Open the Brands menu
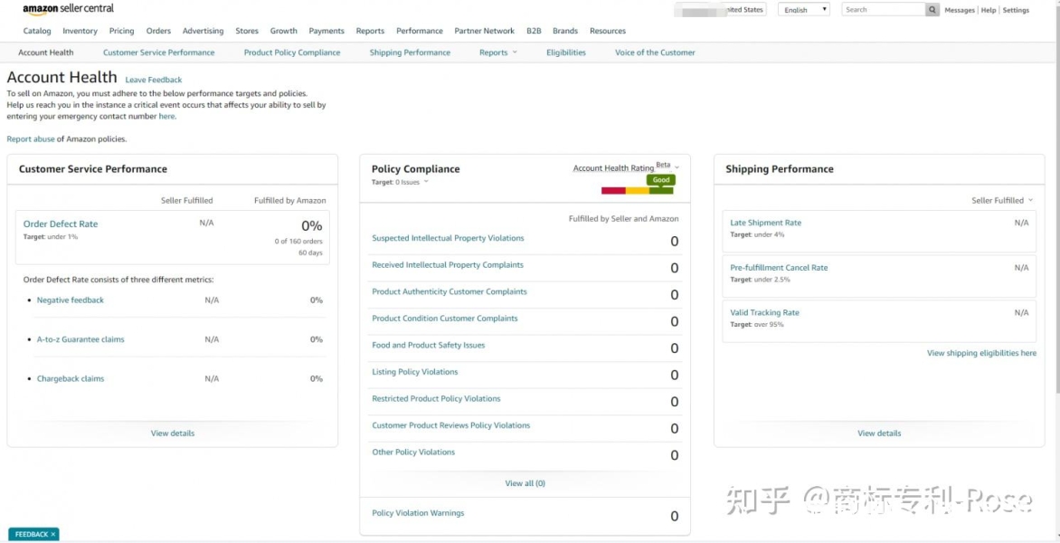1060x543 pixels. (x=565, y=31)
